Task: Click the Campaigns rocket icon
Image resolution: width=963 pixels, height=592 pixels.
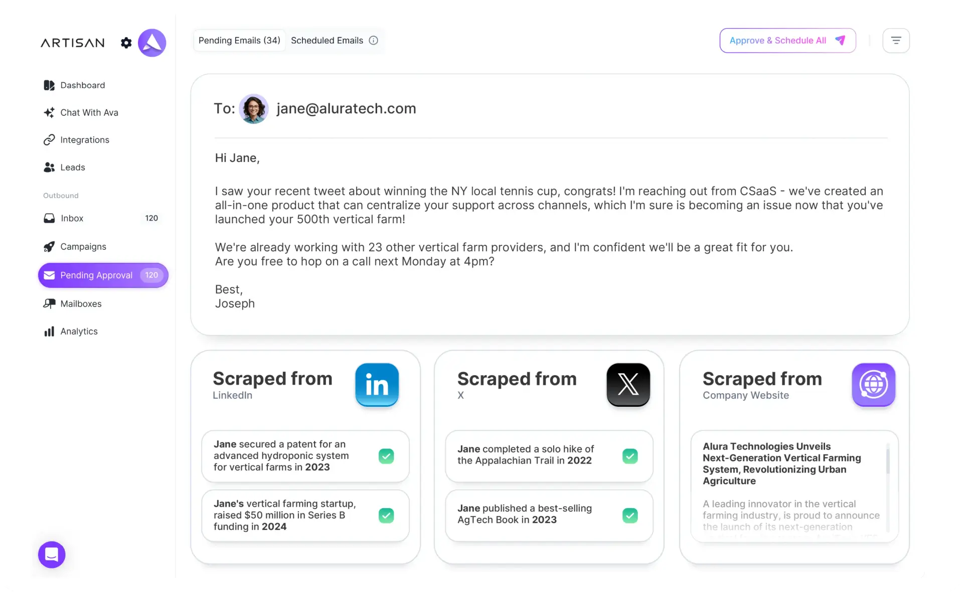Action: (49, 246)
